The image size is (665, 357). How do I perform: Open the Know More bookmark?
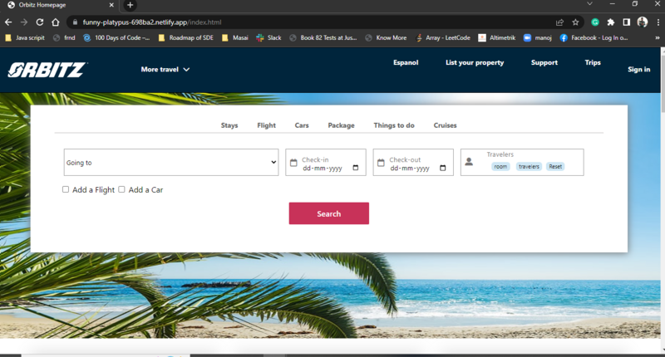click(x=386, y=37)
